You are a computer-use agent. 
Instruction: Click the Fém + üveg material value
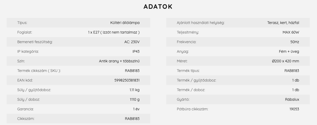289,51
